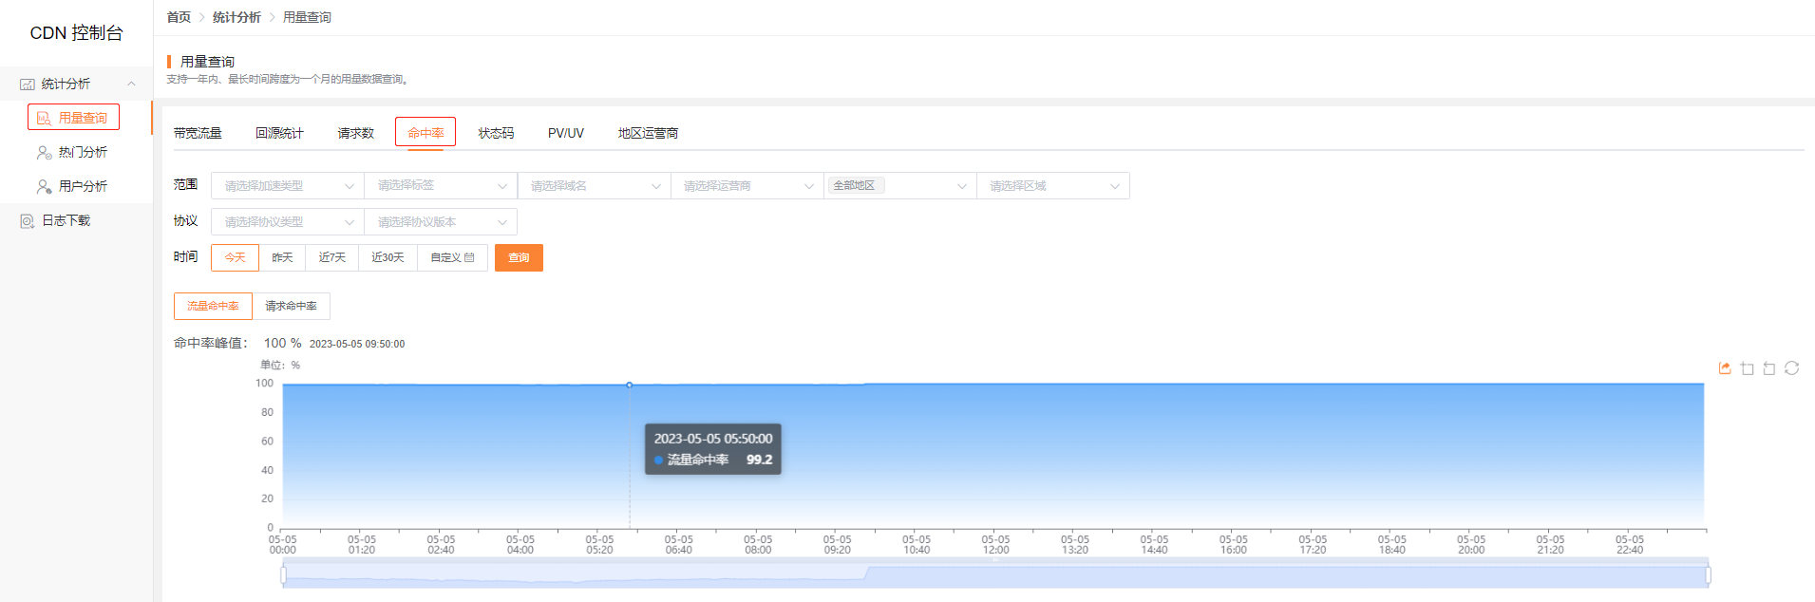The width and height of the screenshot is (1815, 602).
Task: Open the 请选择协议类型 dropdown
Action: [287, 222]
